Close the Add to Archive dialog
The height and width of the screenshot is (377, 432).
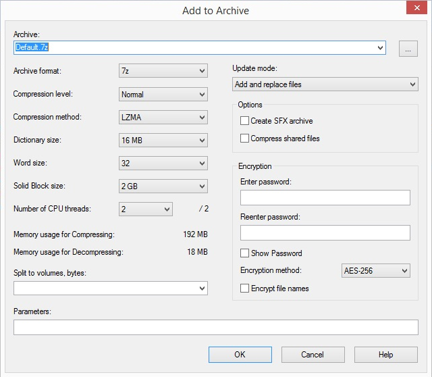point(416,9)
